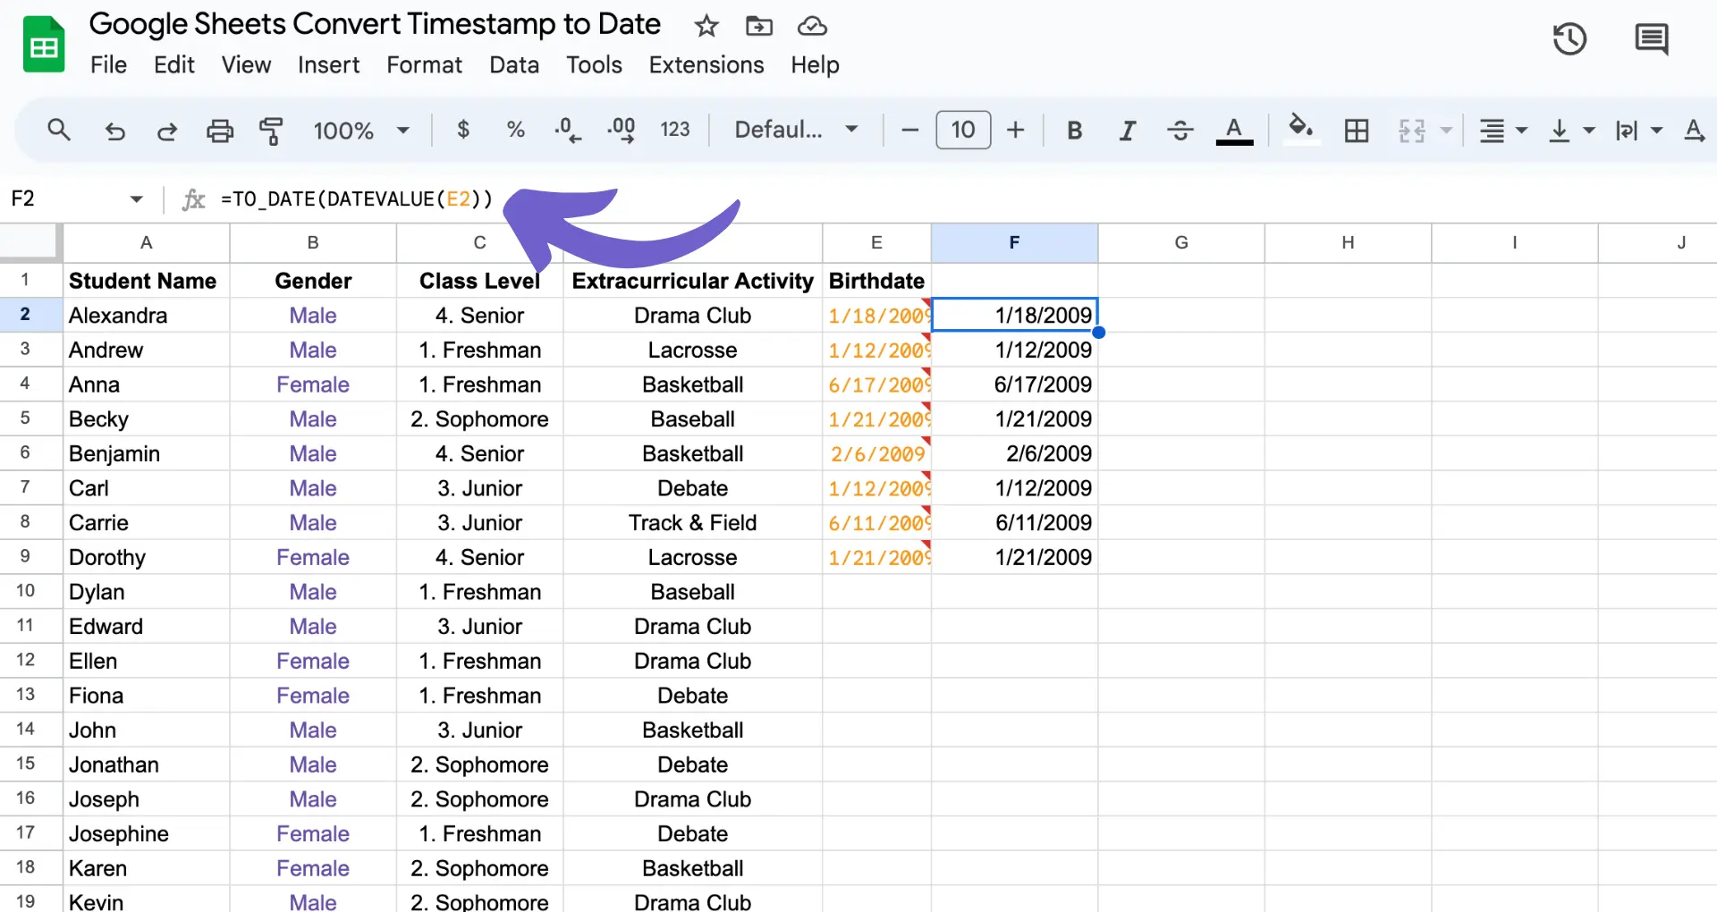The image size is (1717, 912).
Task: Redo the last action
Action: [166, 131]
